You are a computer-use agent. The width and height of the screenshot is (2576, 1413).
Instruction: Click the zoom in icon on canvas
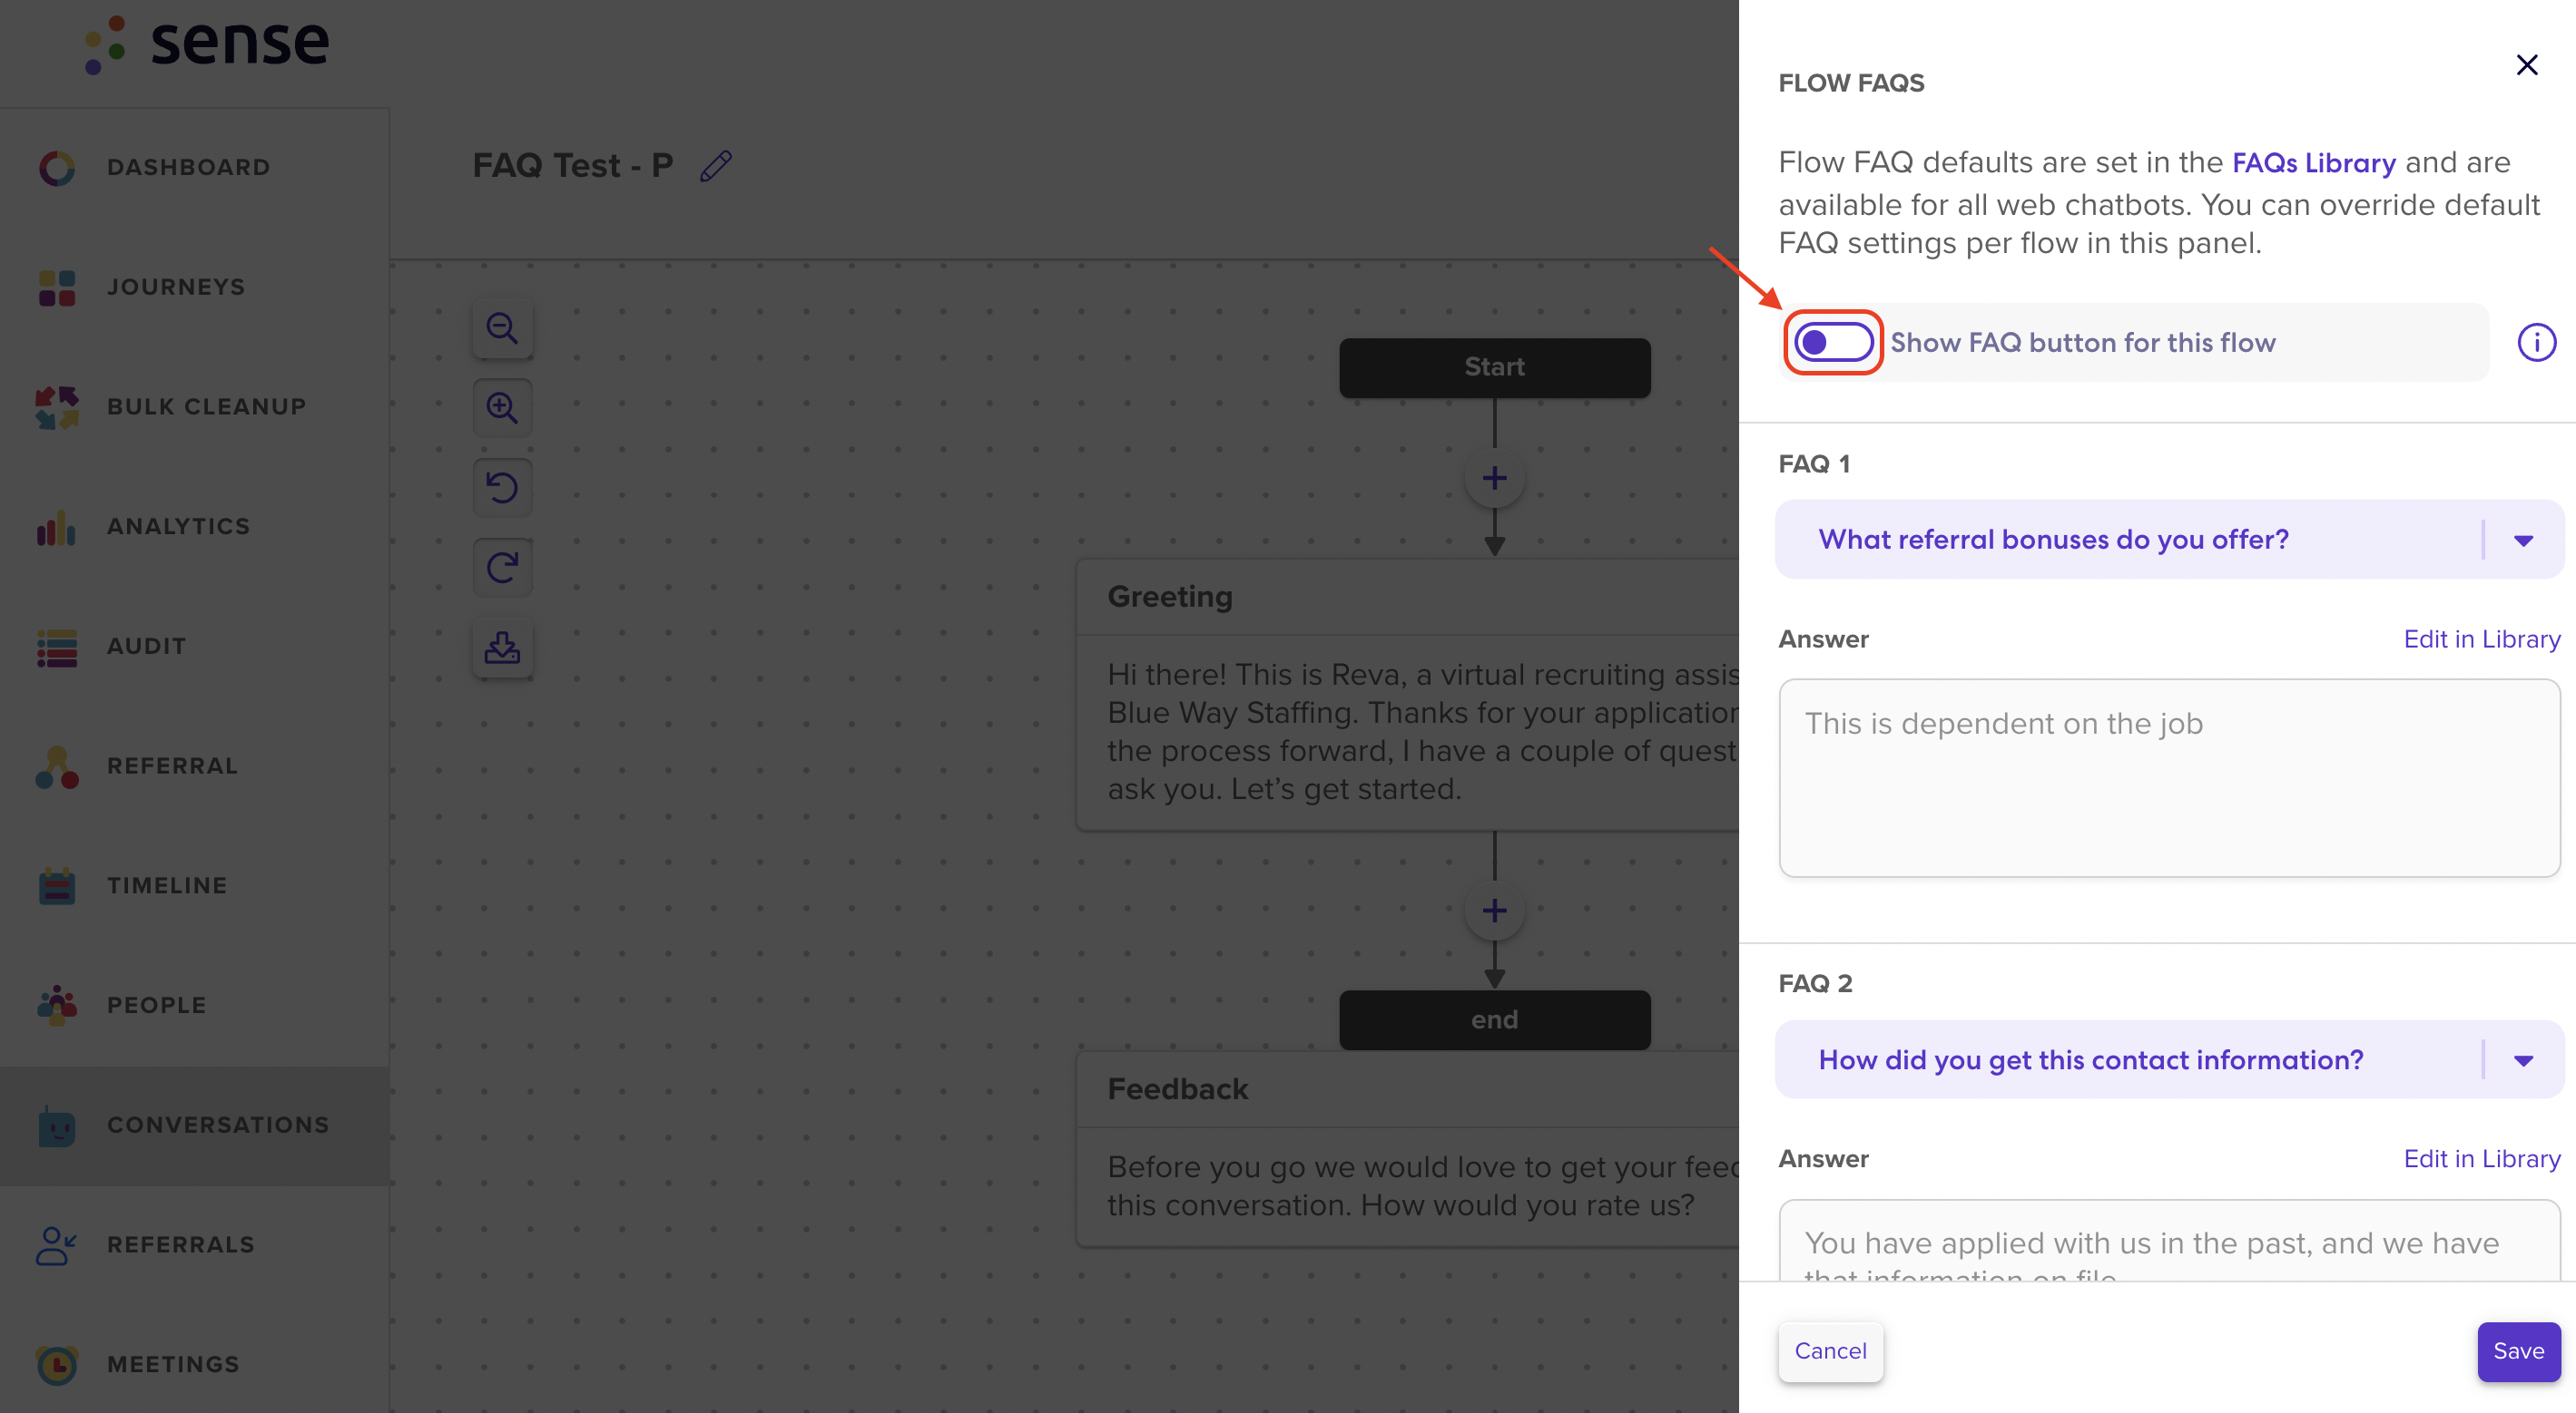(502, 408)
